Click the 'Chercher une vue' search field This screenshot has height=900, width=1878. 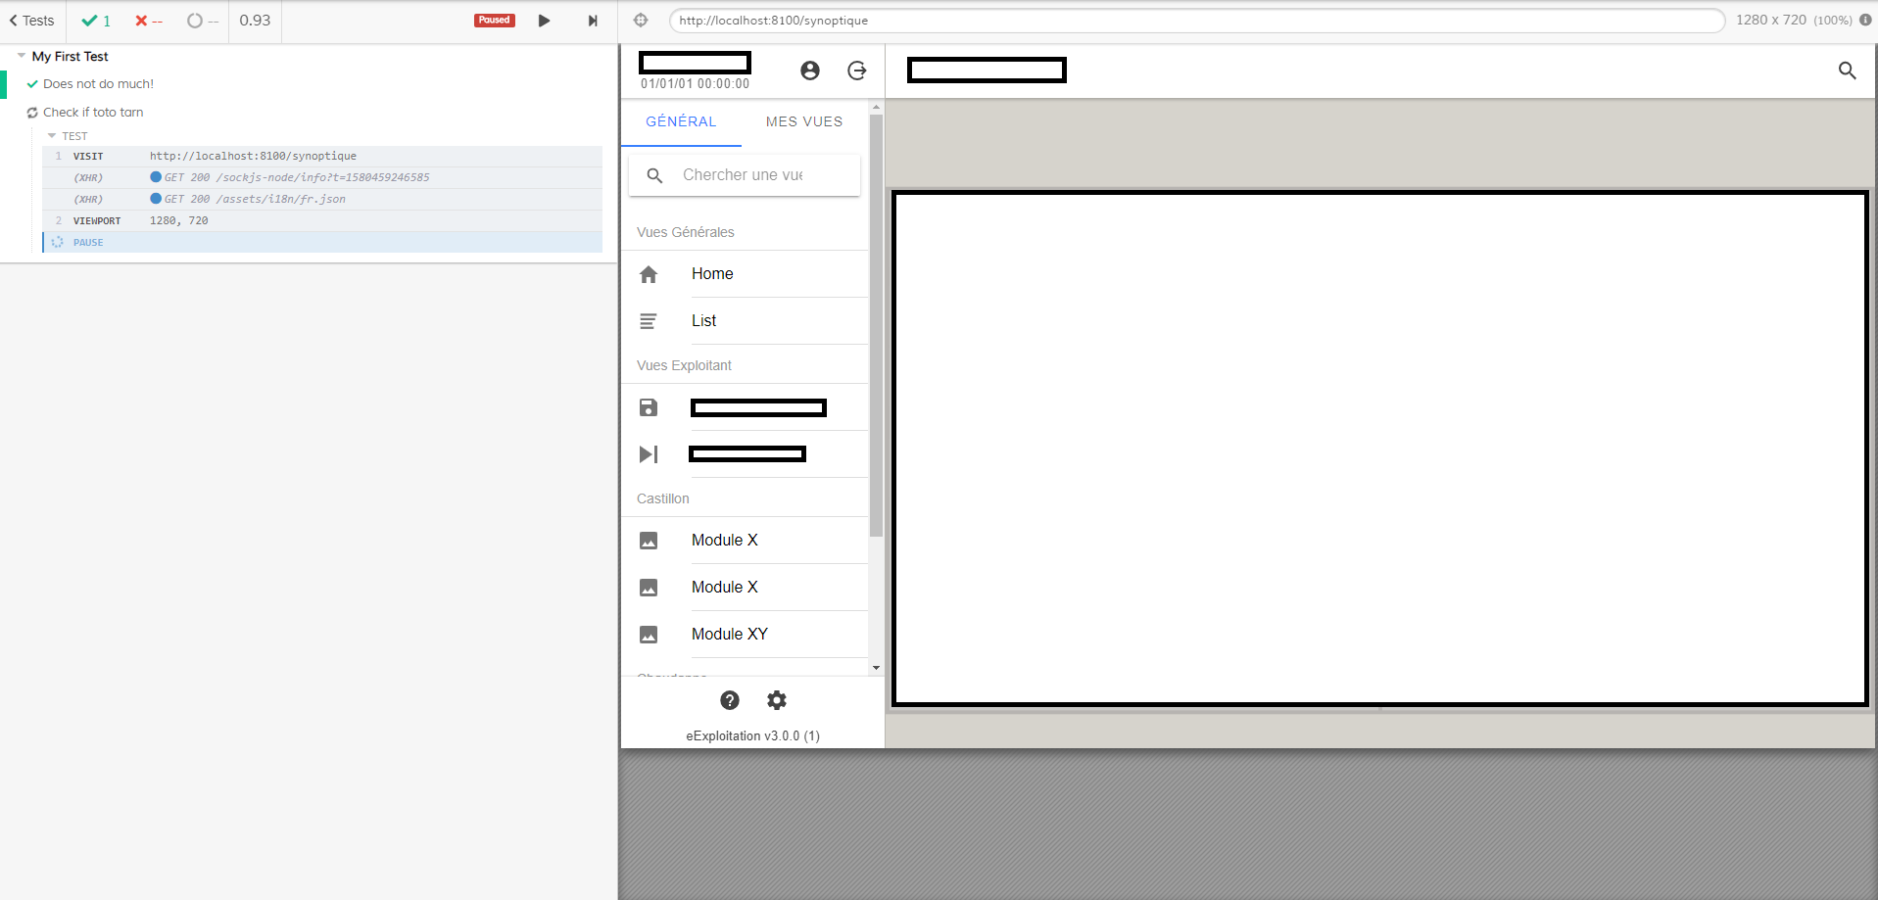(743, 175)
